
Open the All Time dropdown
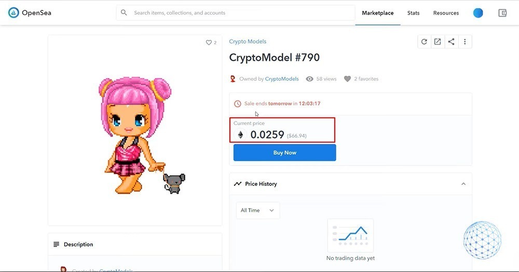point(257,210)
